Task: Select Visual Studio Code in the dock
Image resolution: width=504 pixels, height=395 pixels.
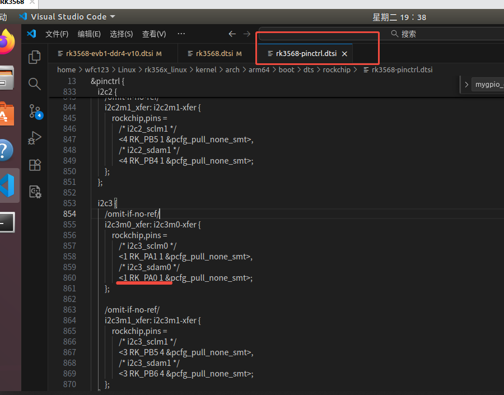Action: point(8,185)
